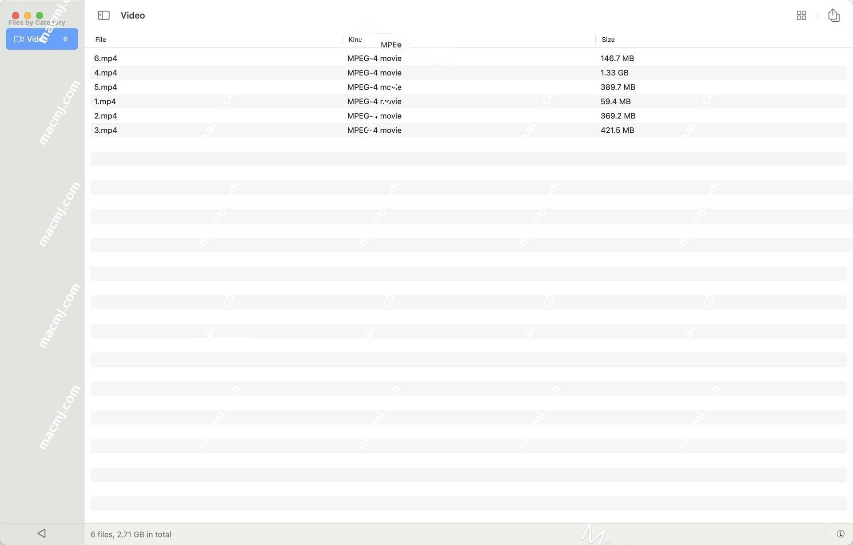This screenshot has width=853, height=545.
Task: Click the 146.7 MB size cell
Action: point(617,58)
